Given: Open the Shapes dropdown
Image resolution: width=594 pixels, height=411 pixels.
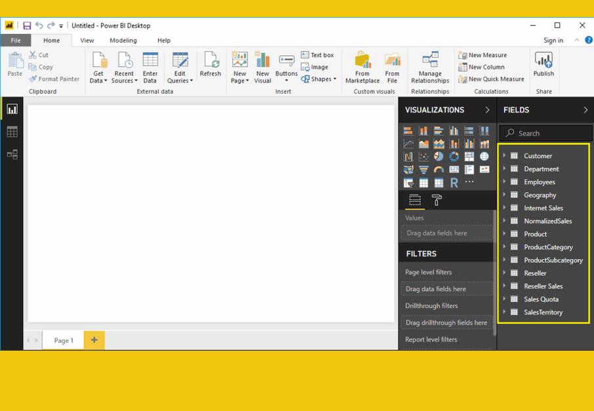Looking at the screenshot, I should tap(320, 79).
